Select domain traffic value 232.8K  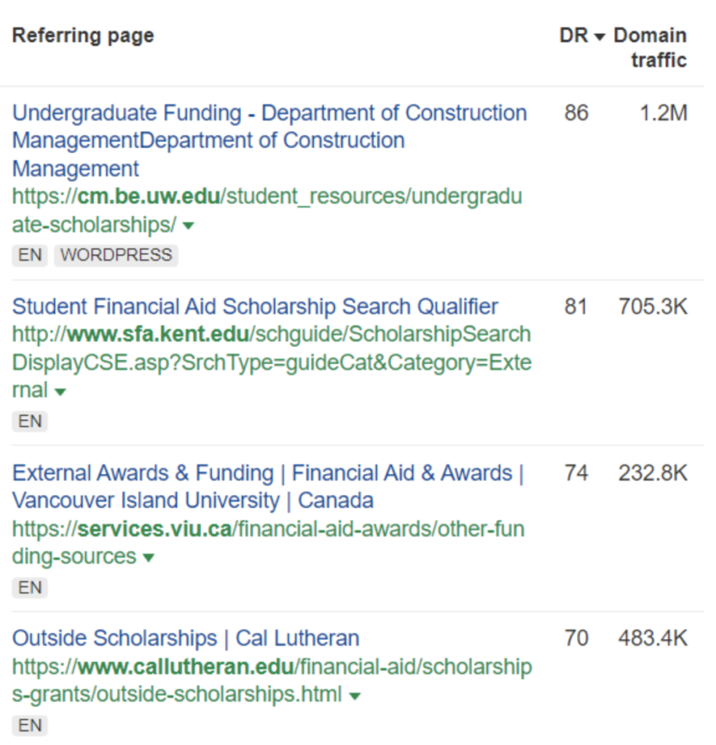[x=653, y=473]
